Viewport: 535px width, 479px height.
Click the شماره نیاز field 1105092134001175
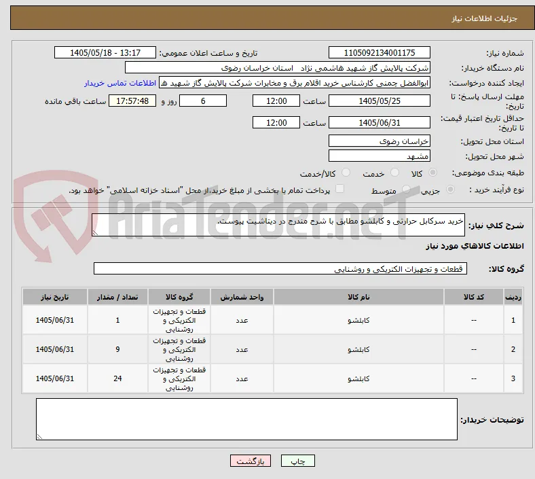tap(379, 52)
